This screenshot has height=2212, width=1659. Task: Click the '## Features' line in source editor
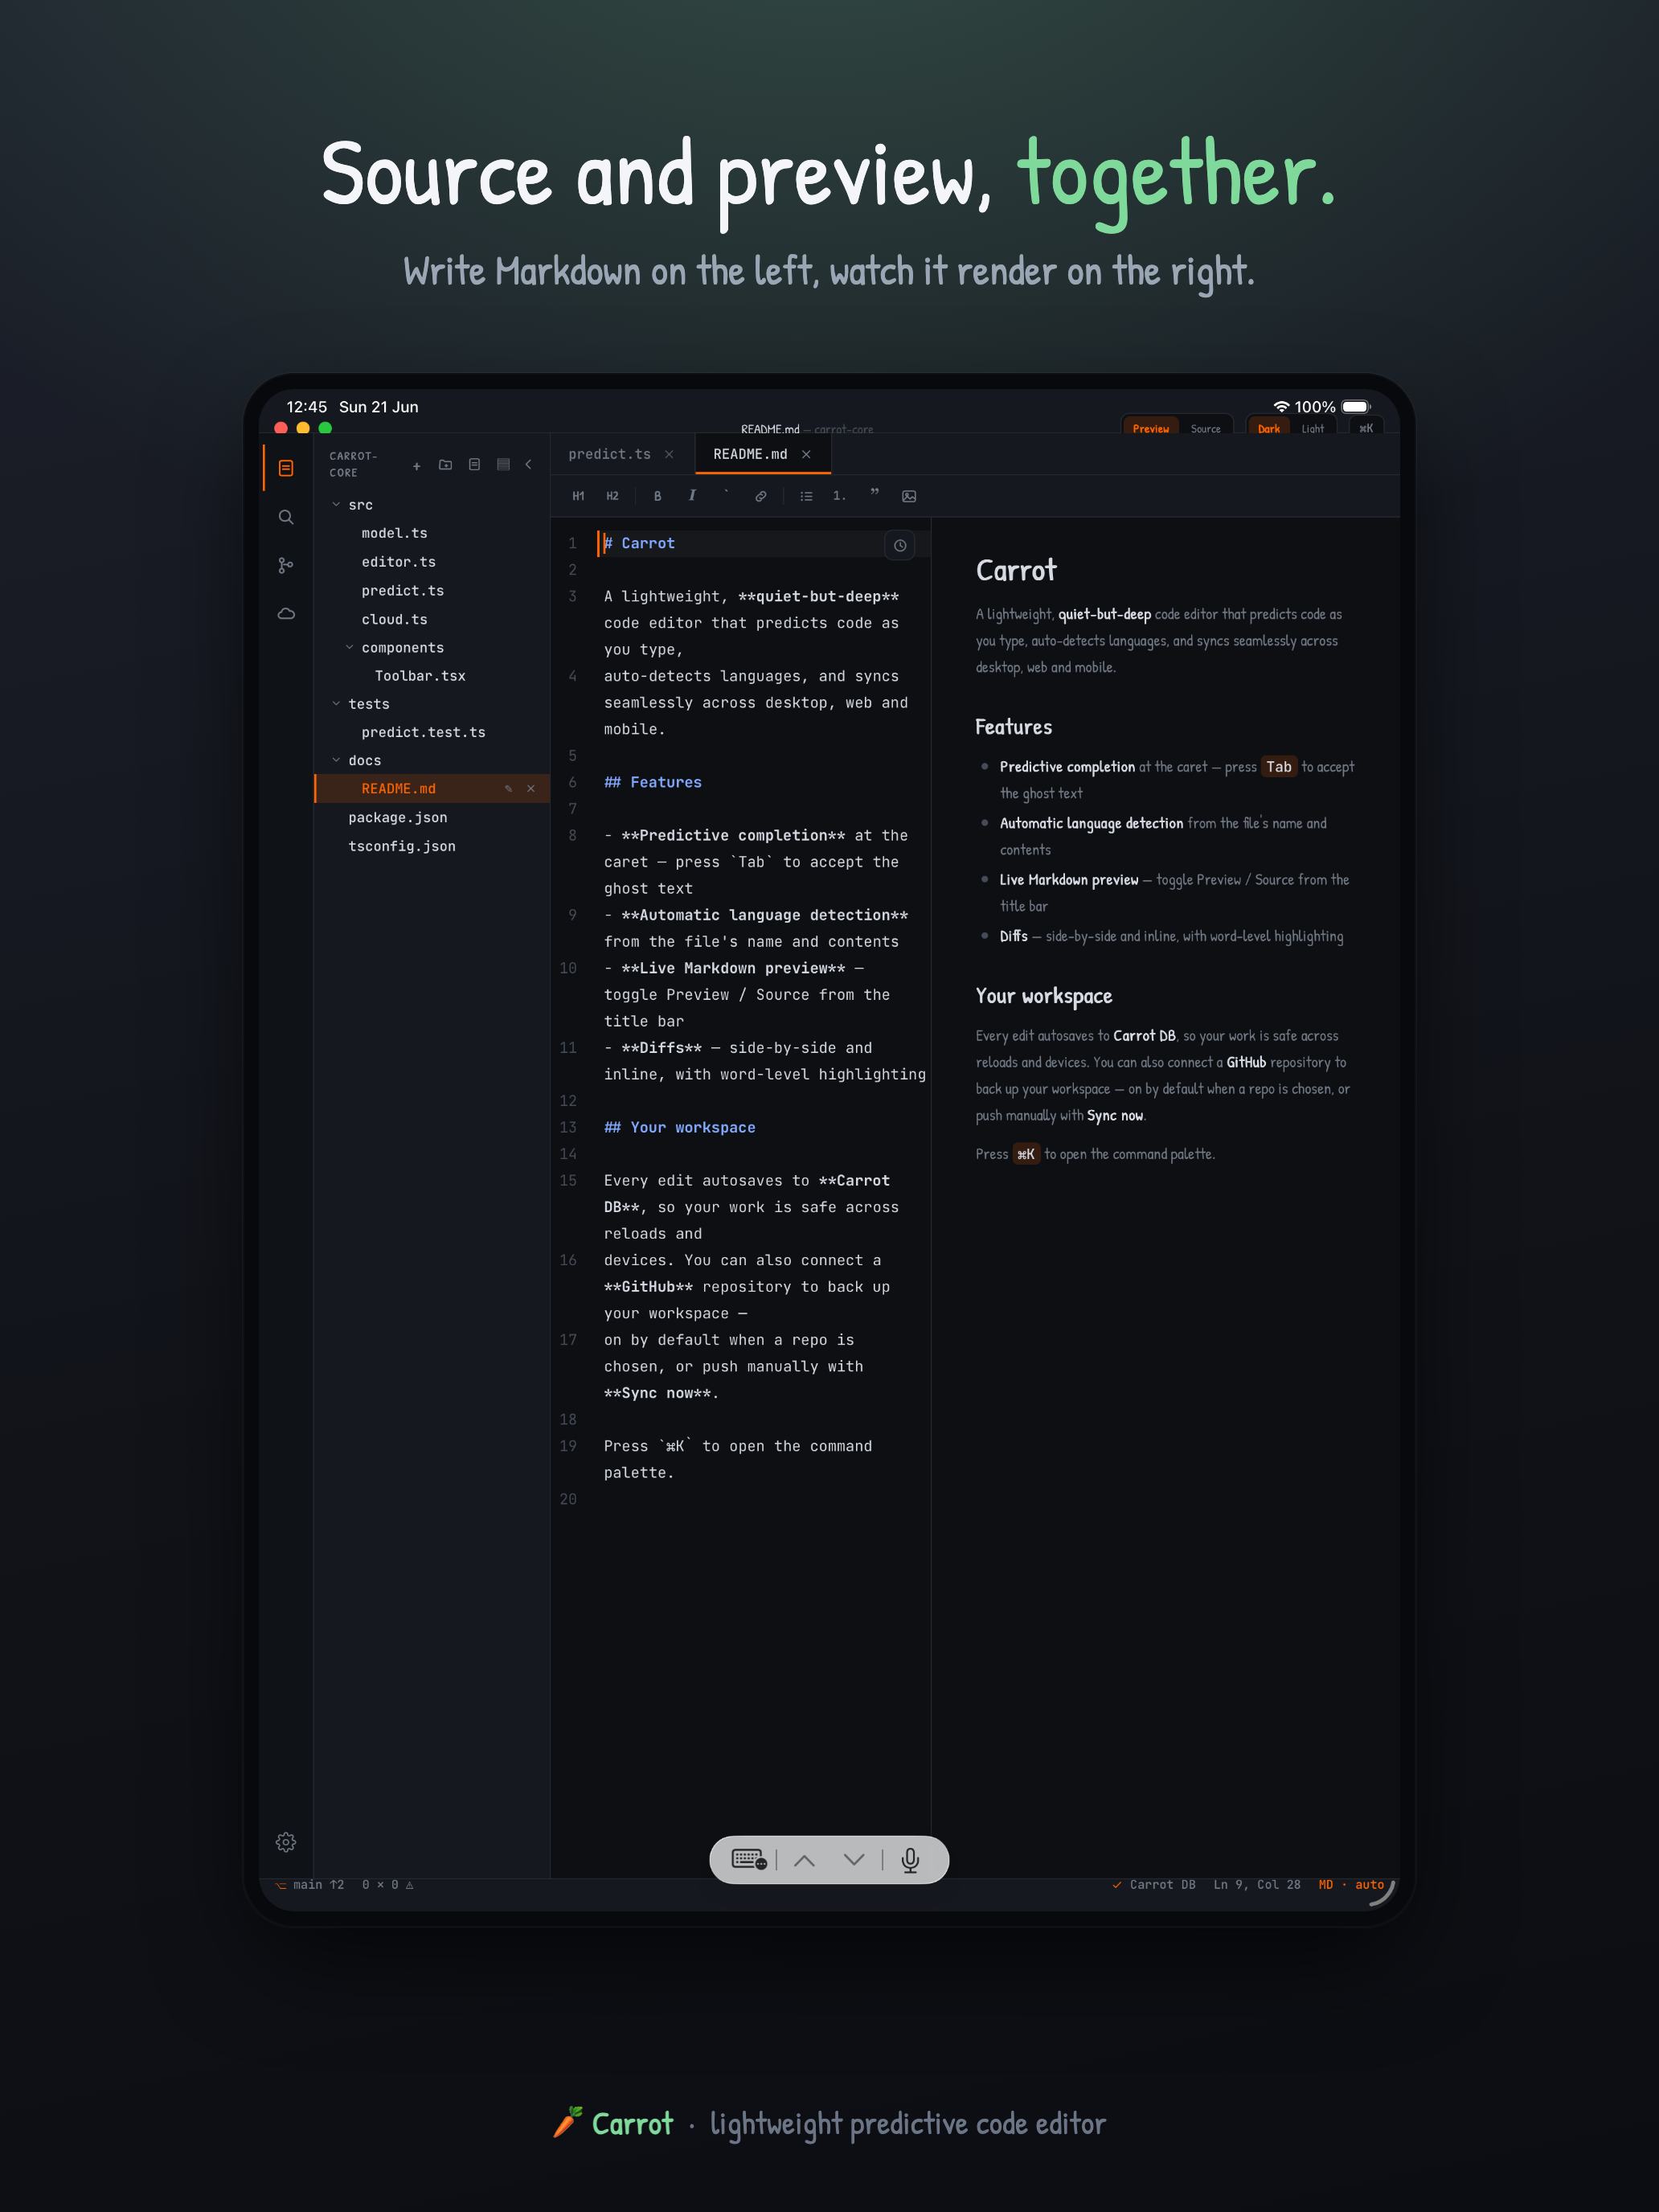pos(653,783)
